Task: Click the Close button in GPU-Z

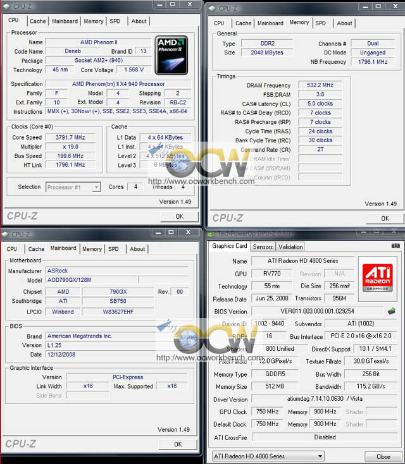Action: coord(383,456)
